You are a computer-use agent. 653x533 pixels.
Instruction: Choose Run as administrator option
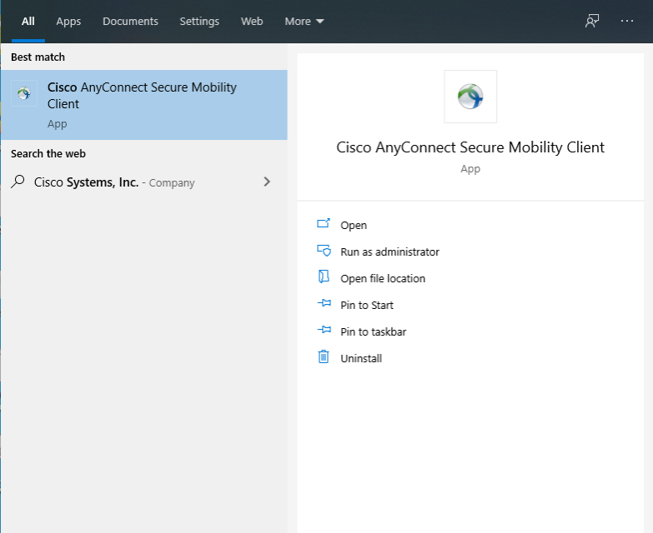[x=389, y=252]
